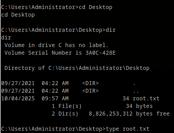Click the 8,826,253,312 bytes free value
The width and height of the screenshot is (174, 133).
click(129, 114)
